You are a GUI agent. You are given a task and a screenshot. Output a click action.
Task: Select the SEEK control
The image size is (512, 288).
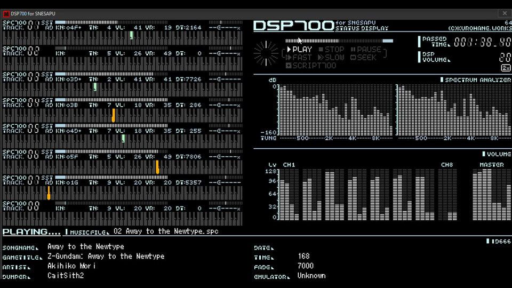tap(363, 58)
